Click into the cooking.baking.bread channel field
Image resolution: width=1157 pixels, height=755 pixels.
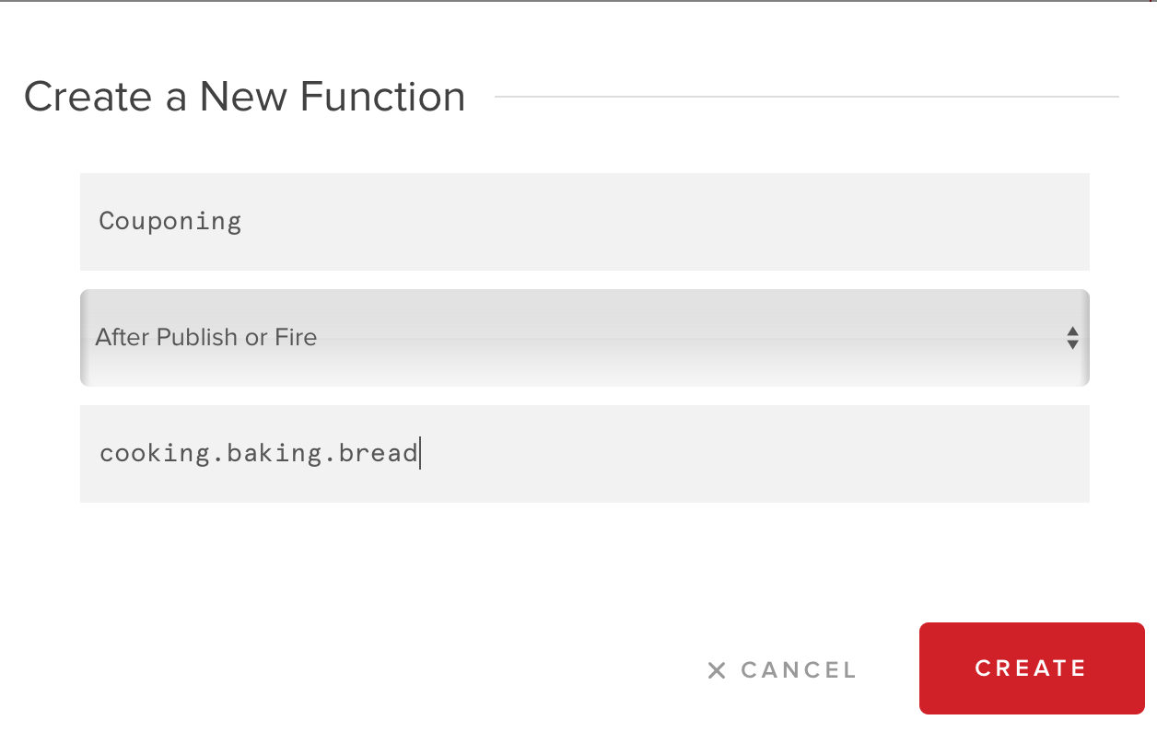[585, 454]
